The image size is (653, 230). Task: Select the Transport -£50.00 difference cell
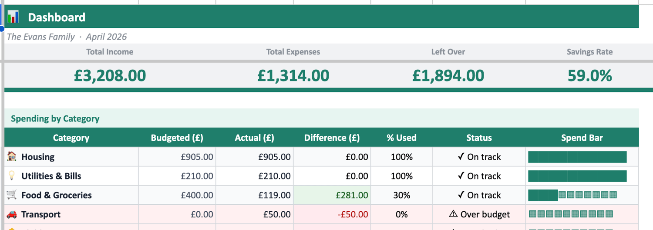[332, 214]
